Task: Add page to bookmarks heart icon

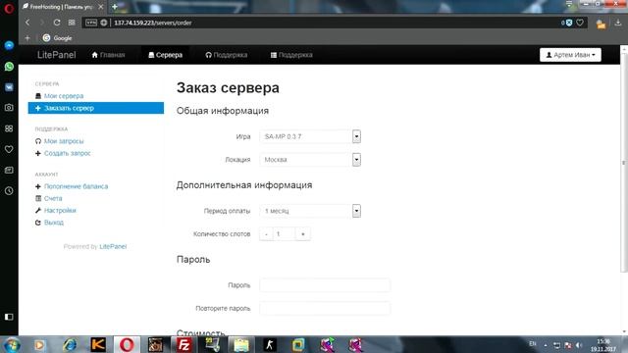Action: pos(580,23)
